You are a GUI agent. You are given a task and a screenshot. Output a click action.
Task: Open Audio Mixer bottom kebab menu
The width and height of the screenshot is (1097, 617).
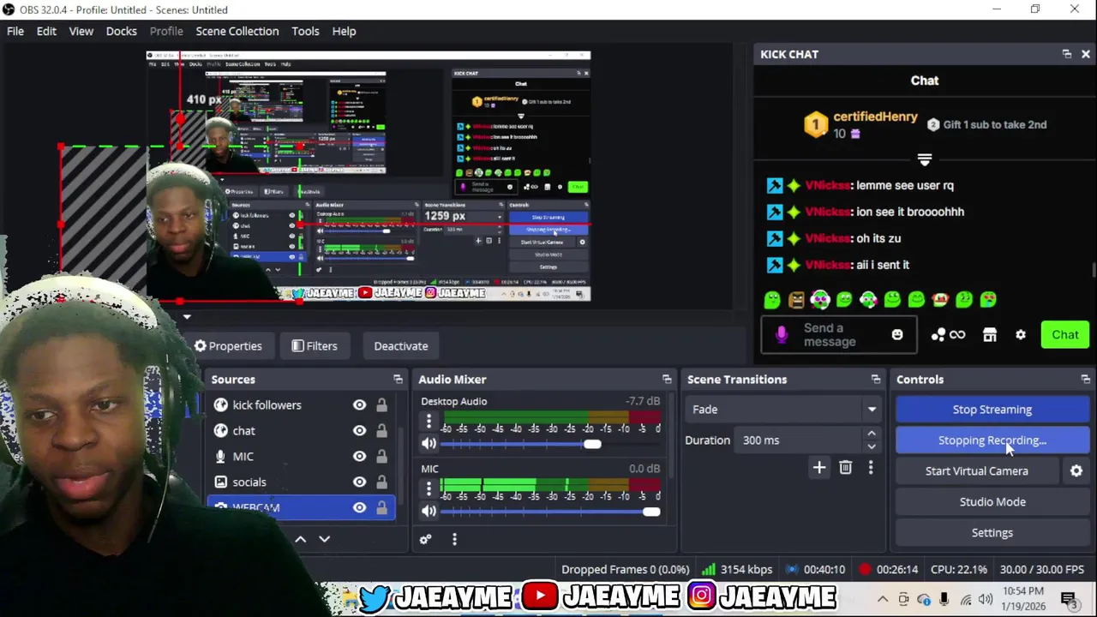(454, 539)
